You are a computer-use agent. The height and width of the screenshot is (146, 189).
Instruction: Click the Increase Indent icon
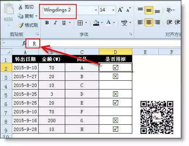point(177,22)
